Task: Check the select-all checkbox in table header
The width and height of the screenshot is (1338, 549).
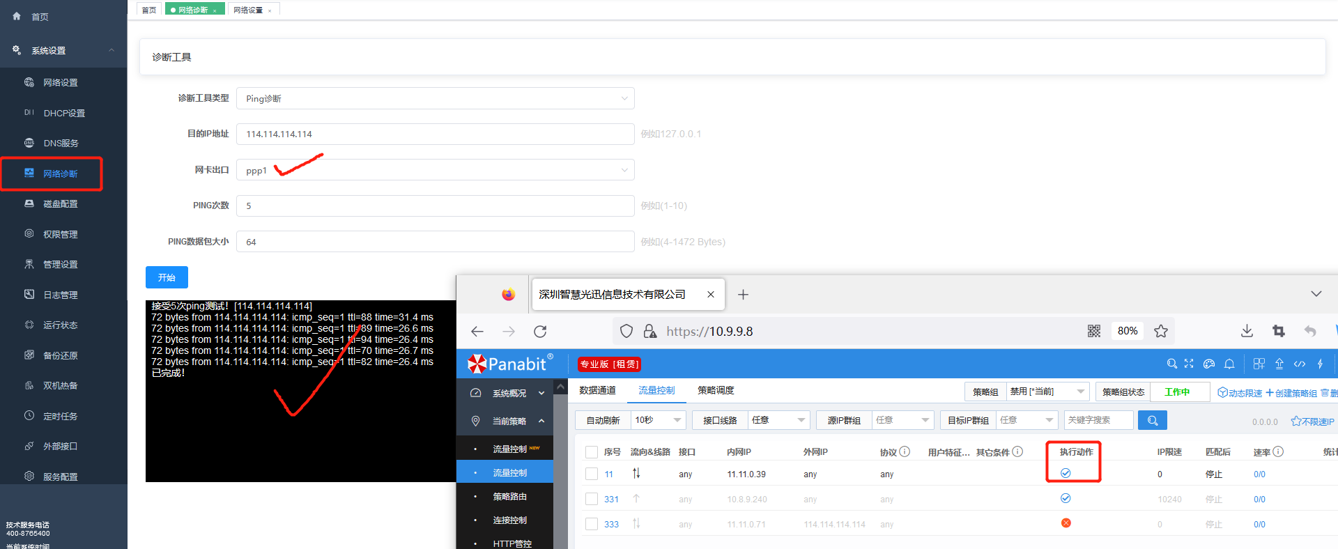Action: tap(592, 452)
